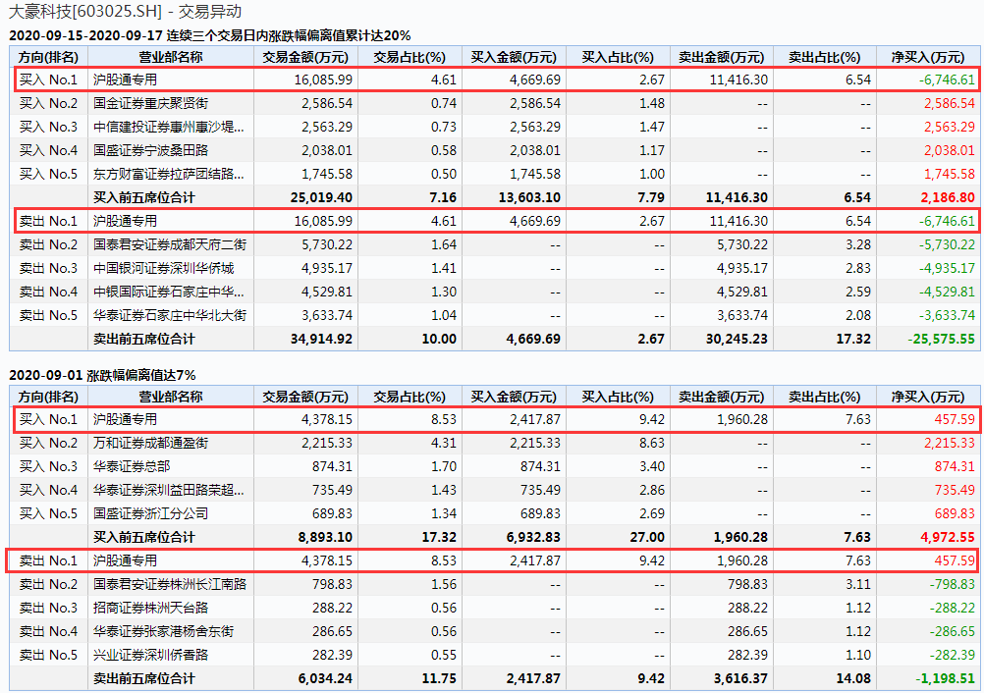Select sell amount total 3,616.37
Screen dimensions: 984x693
click(741, 678)
